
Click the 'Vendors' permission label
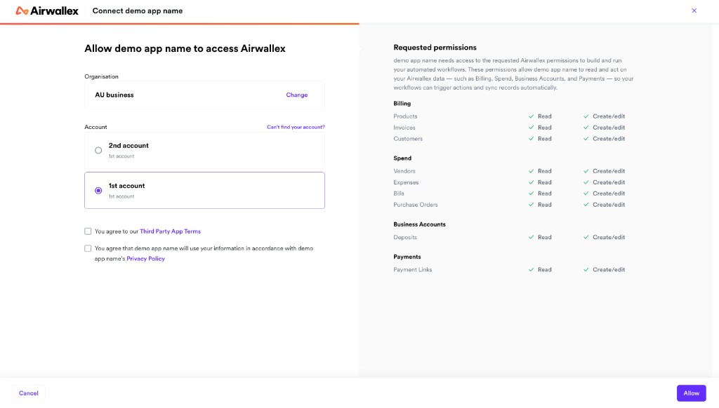[404, 171]
